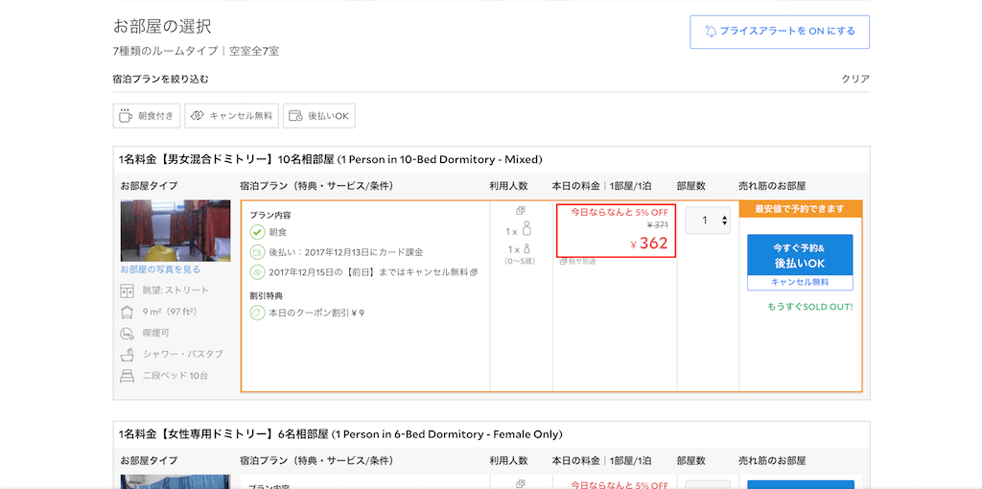Viewport: 982px width, 489px height.
Task: Click the child person icon above (0〜5歳)
Action: pyautogui.click(x=526, y=248)
